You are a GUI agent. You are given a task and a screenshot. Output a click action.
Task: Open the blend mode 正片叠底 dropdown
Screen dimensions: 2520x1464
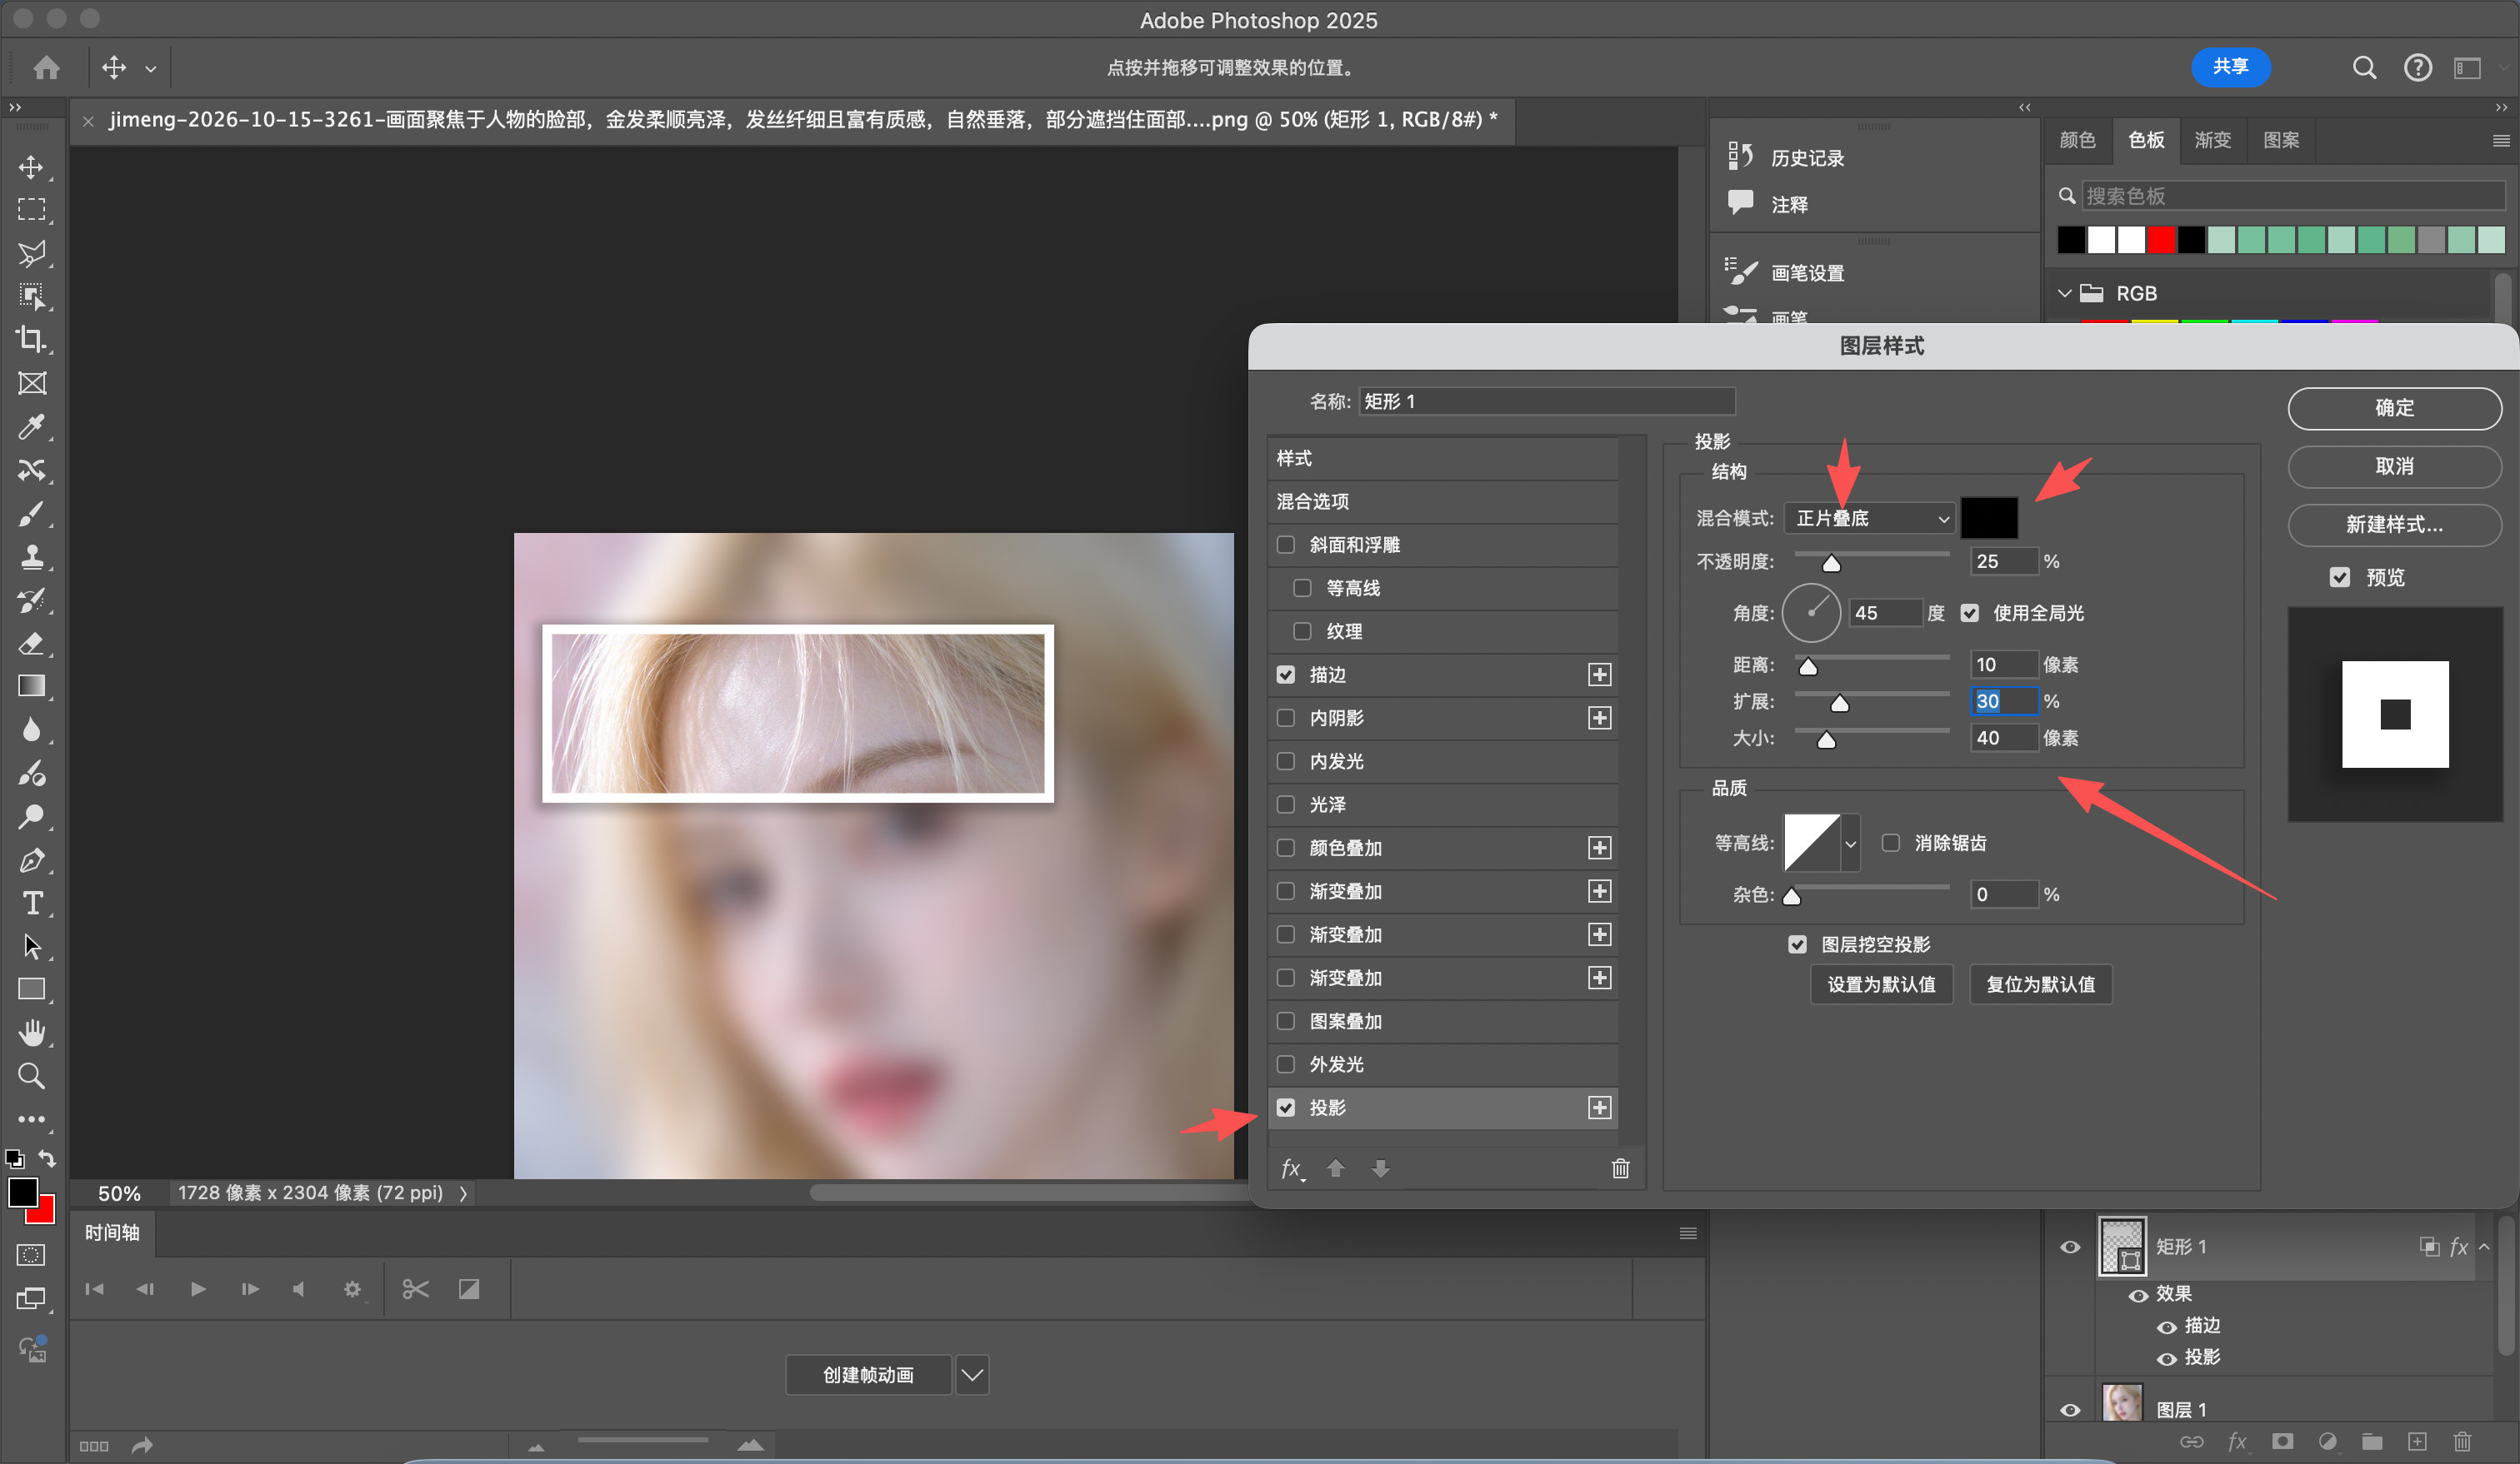(x=1869, y=519)
